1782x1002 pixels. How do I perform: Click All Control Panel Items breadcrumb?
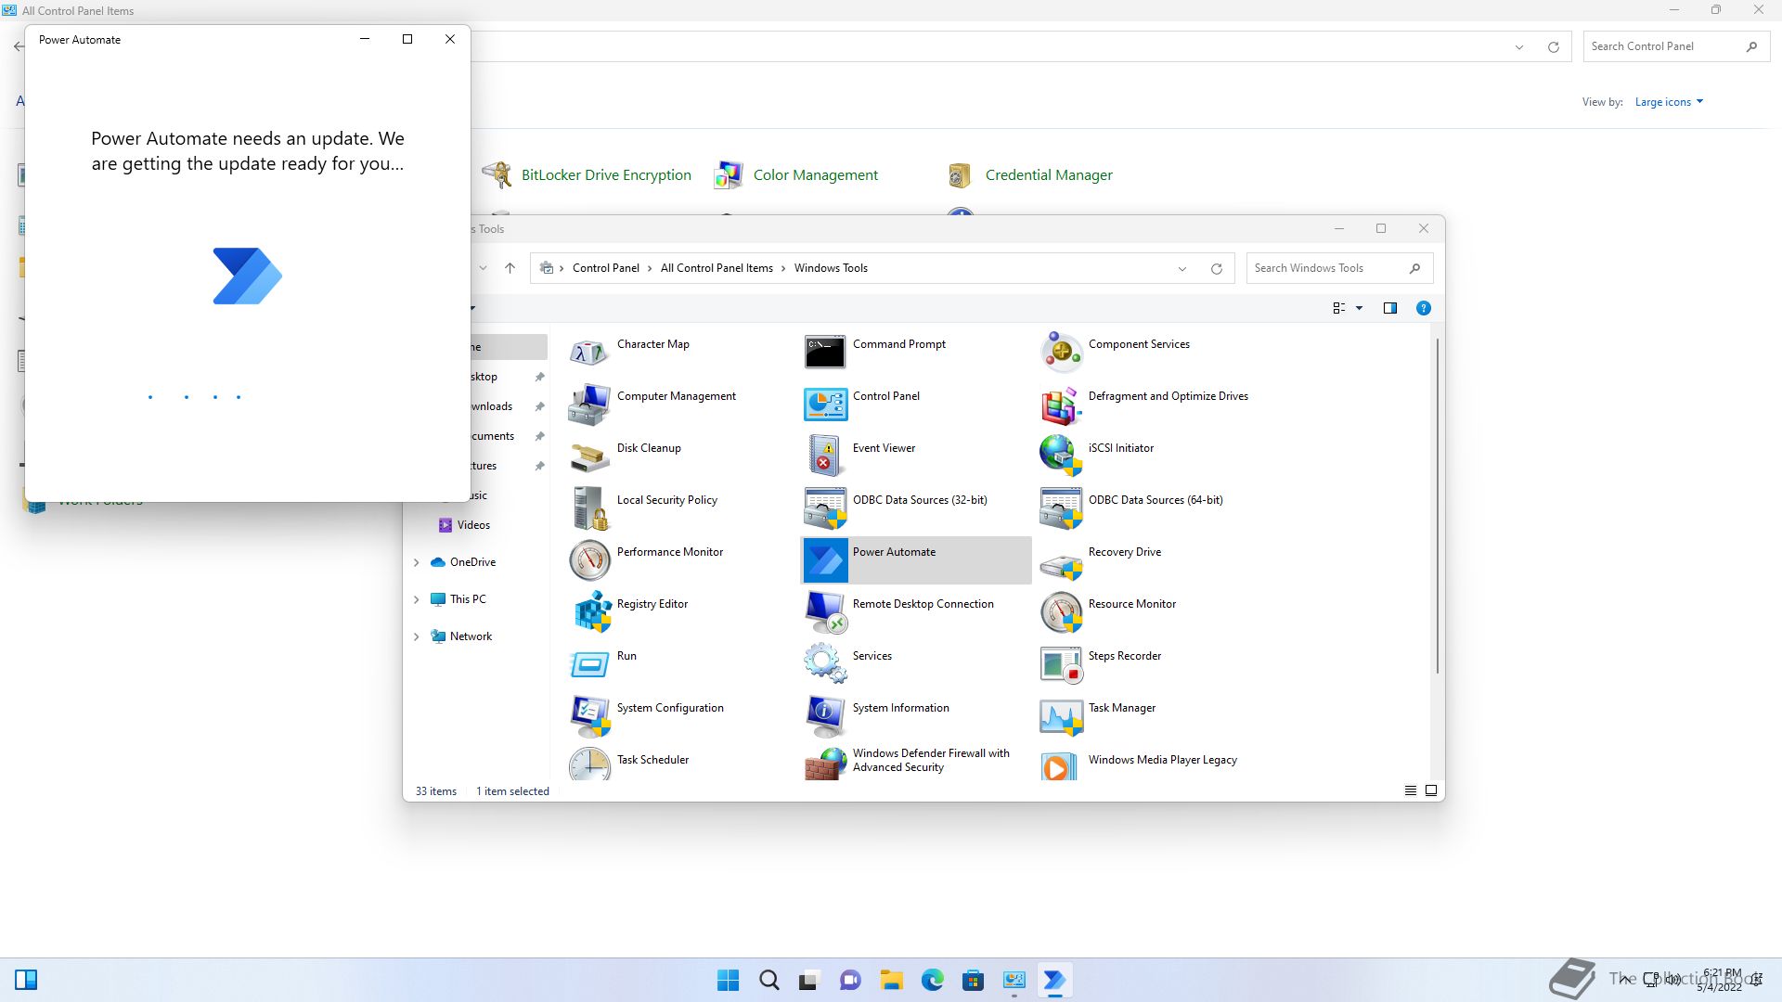click(x=717, y=268)
